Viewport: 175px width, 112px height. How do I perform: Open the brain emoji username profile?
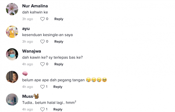point(25,74)
